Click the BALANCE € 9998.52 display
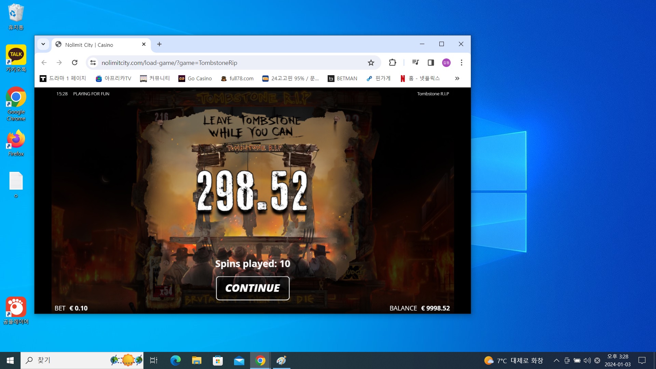This screenshot has width=656, height=369. click(x=420, y=308)
